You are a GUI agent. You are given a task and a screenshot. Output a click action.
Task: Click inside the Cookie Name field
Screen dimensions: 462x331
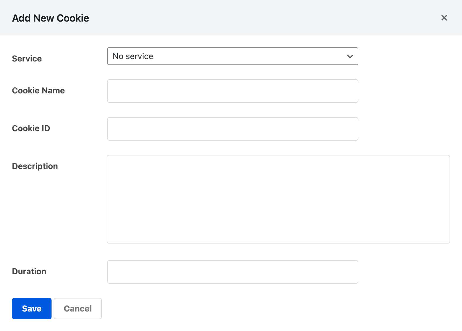coord(233,91)
